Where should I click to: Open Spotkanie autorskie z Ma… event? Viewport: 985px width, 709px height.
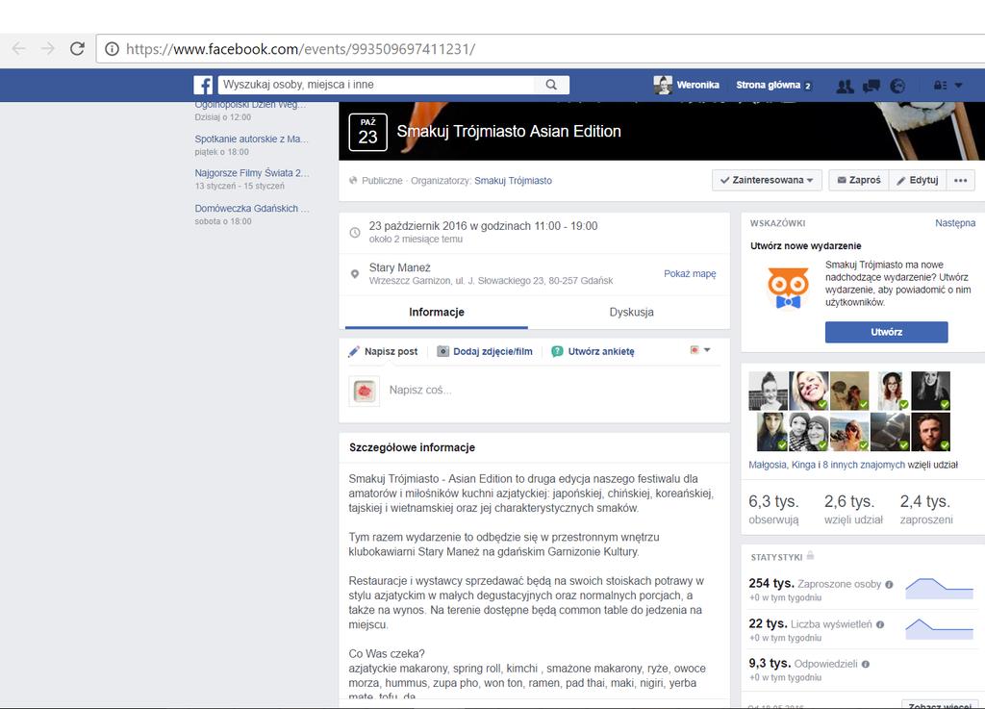tap(251, 139)
